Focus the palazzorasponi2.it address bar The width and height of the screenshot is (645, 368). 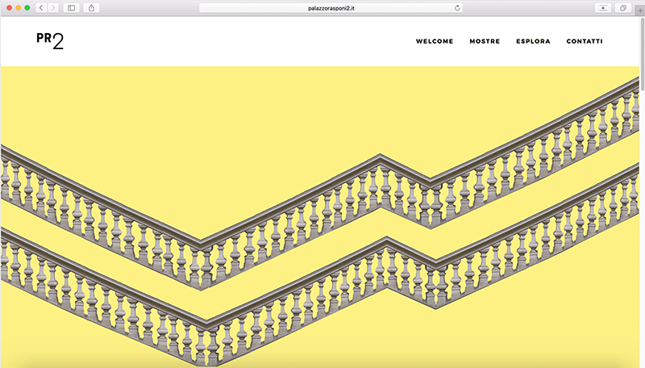331,8
